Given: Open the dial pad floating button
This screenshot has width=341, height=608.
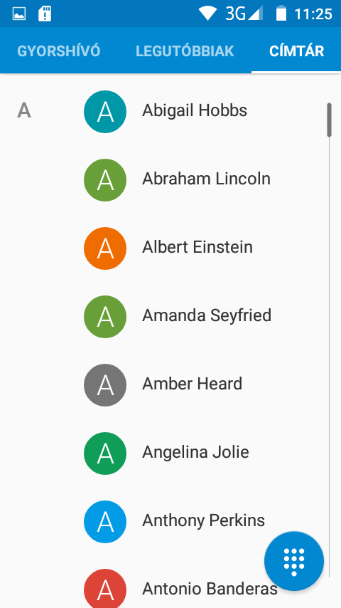Looking at the screenshot, I should [294, 561].
